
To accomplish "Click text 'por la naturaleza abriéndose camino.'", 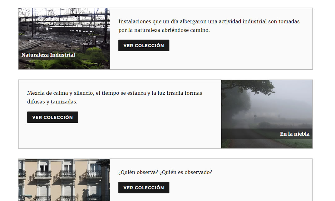I will click(x=164, y=30).
